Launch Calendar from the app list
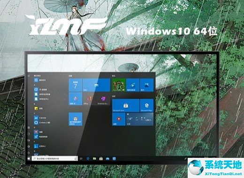The width and height of the screenshot is (244, 178). (40, 118)
